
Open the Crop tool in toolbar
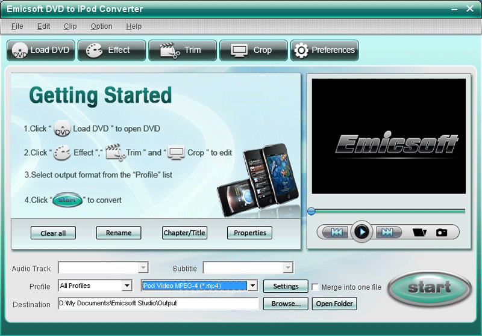254,50
